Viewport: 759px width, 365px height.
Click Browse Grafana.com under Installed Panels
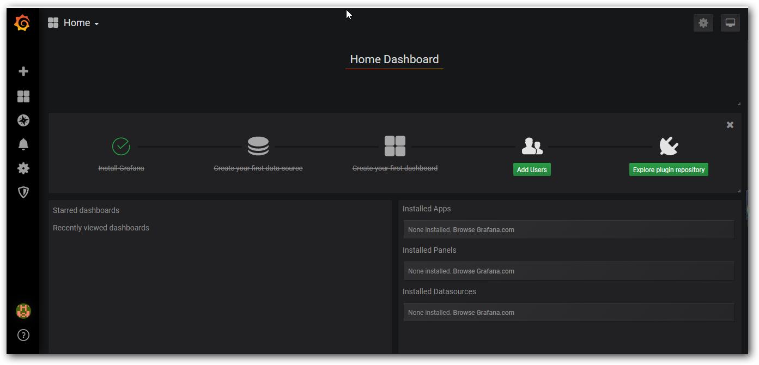(483, 271)
